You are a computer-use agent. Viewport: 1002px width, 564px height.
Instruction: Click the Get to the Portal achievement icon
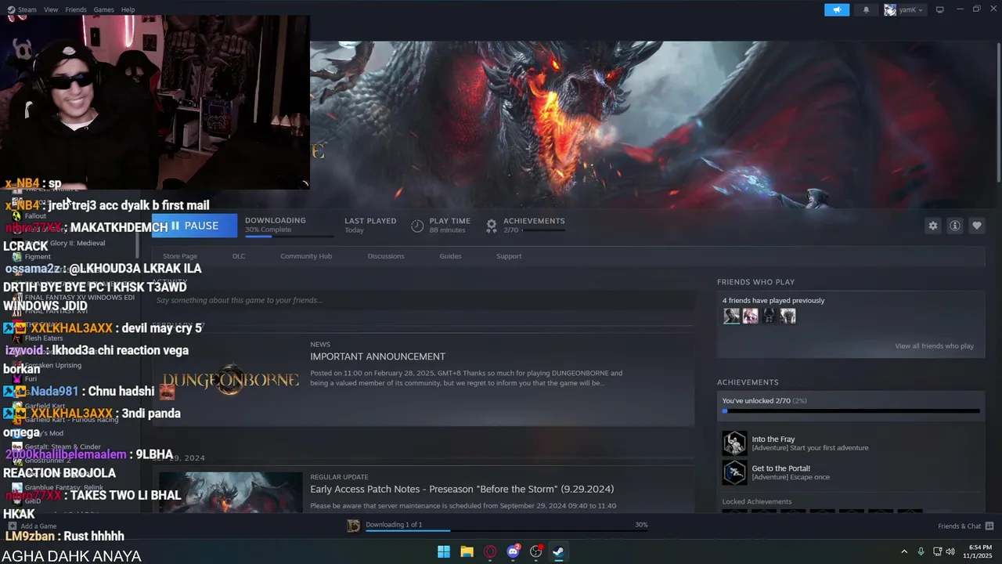(x=734, y=472)
